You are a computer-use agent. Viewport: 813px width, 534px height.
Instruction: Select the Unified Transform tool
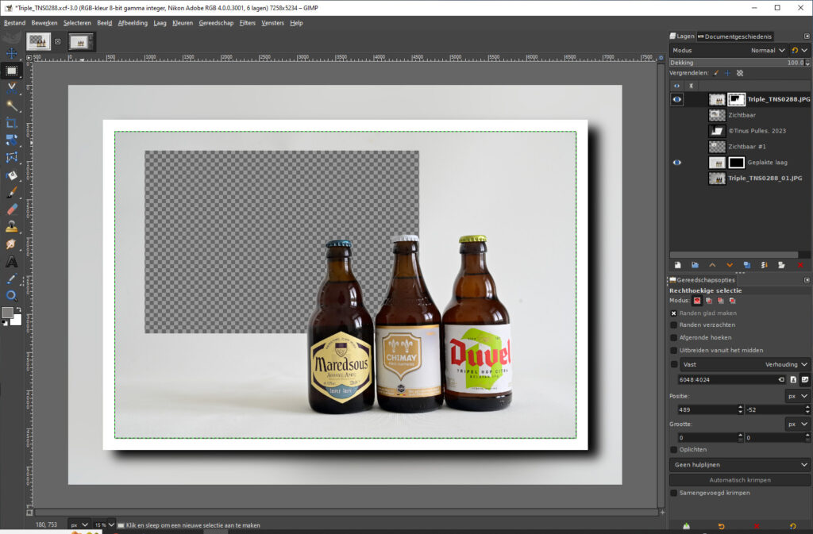(x=11, y=140)
